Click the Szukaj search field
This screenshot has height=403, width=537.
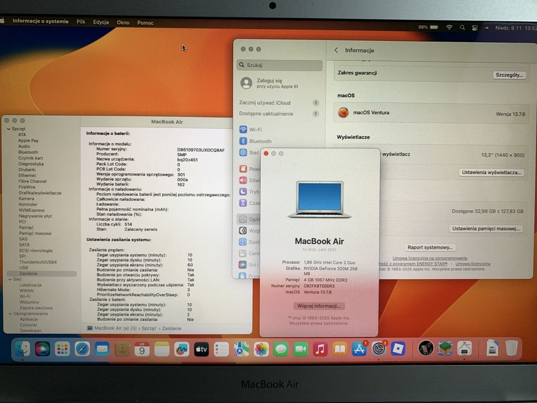[x=280, y=65]
